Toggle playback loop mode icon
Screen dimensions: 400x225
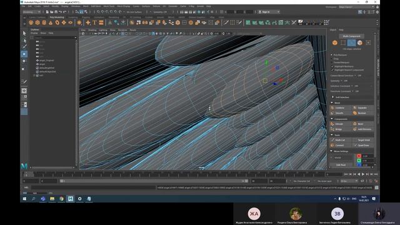click(x=362, y=181)
